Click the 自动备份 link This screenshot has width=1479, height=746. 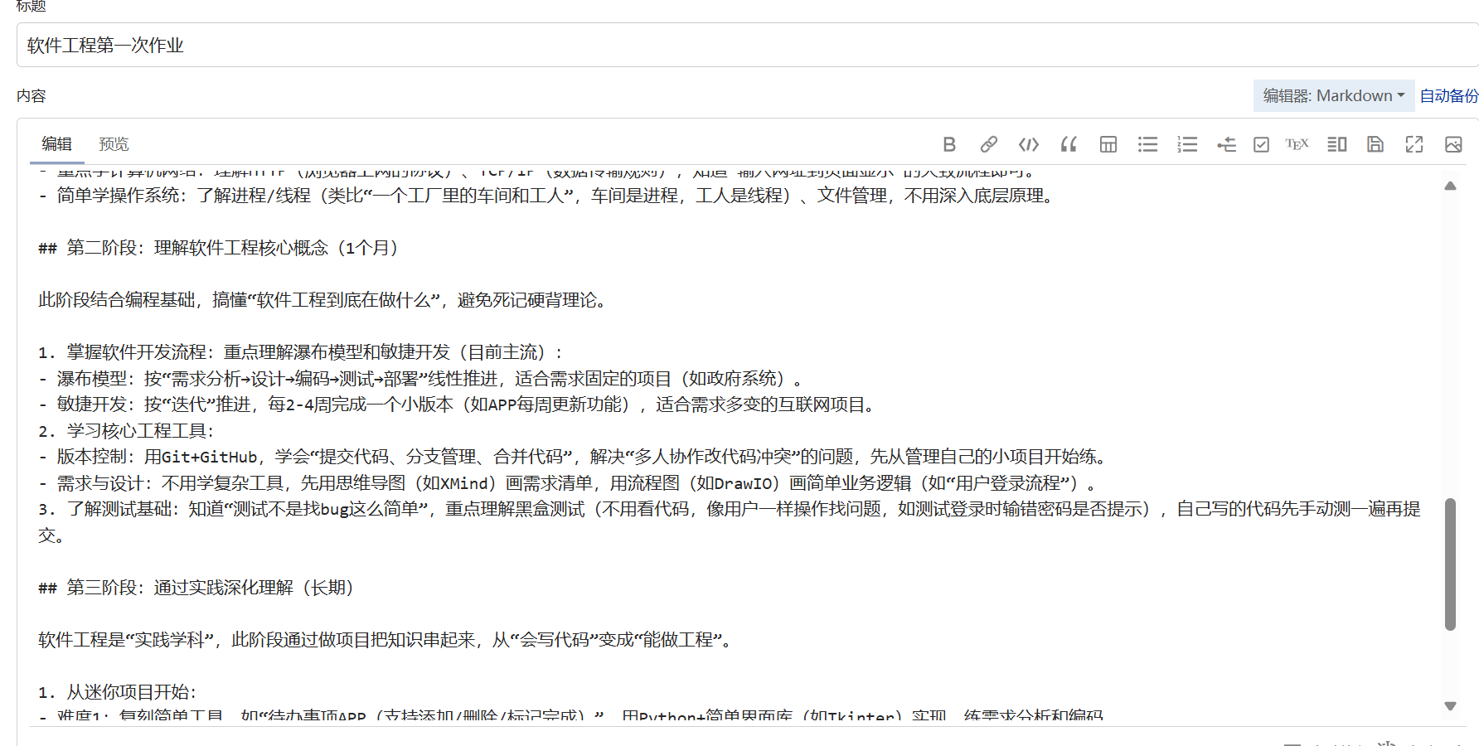(1448, 96)
